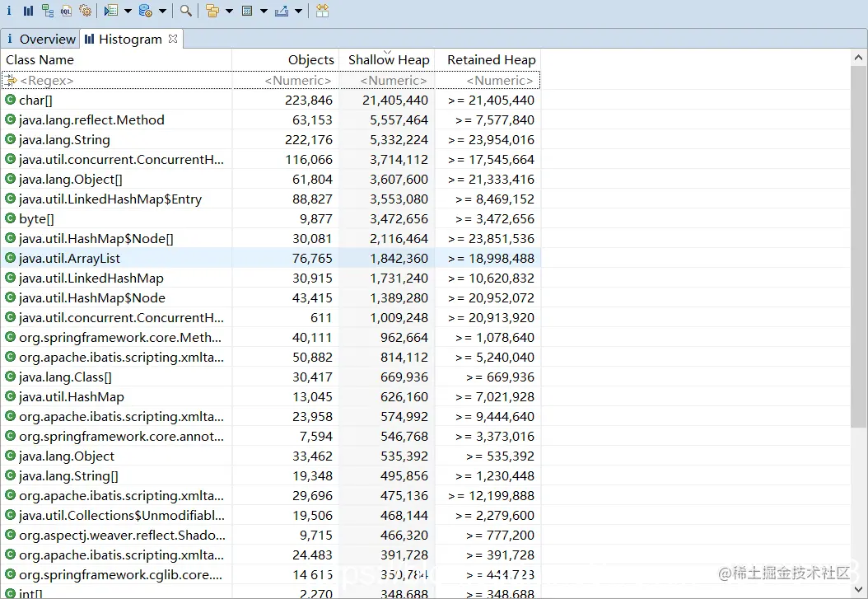Screen dimensions: 868x599
Task: Sort by the Retained Heap column header
Action: pos(488,60)
